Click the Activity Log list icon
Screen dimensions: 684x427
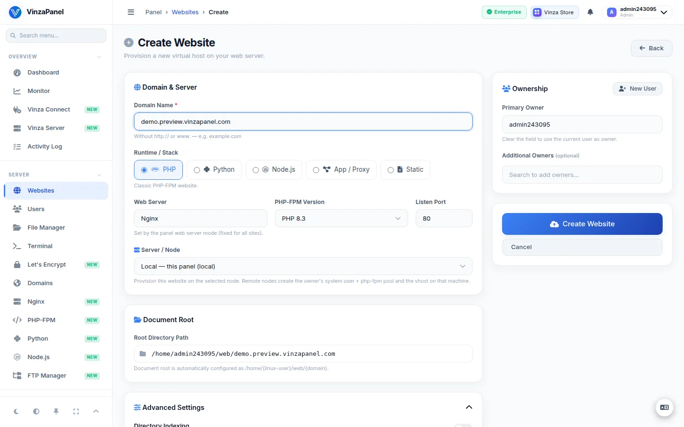[x=17, y=147]
